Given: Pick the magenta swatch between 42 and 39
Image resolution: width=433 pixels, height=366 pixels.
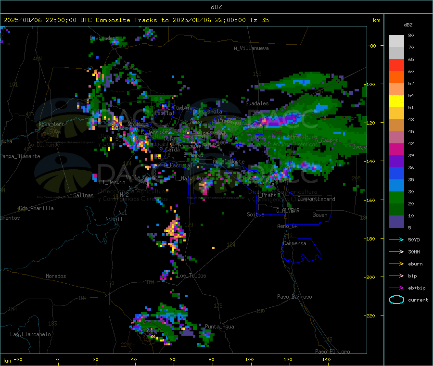Looking at the screenshot, I should pyautogui.click(x=396, y=149).
